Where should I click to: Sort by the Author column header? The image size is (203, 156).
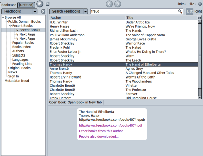[87, 18]
